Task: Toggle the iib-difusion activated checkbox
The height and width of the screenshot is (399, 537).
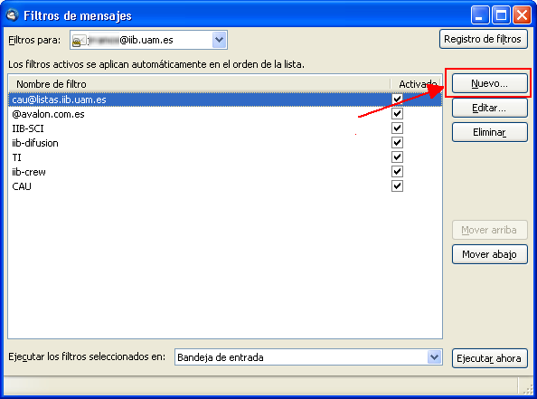Action: (397, 143)
